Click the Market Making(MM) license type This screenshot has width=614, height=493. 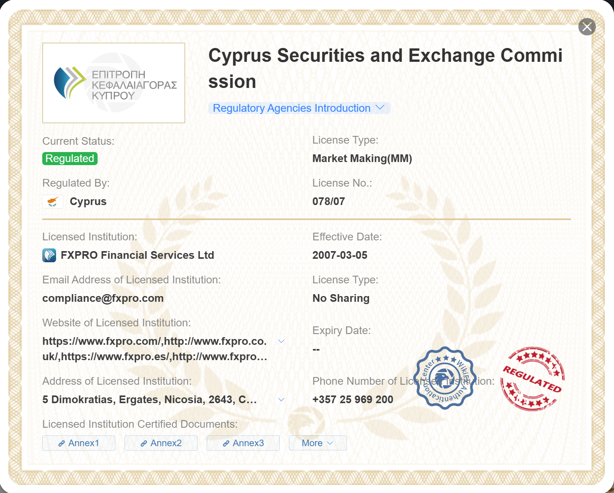[x=362, y=159]
